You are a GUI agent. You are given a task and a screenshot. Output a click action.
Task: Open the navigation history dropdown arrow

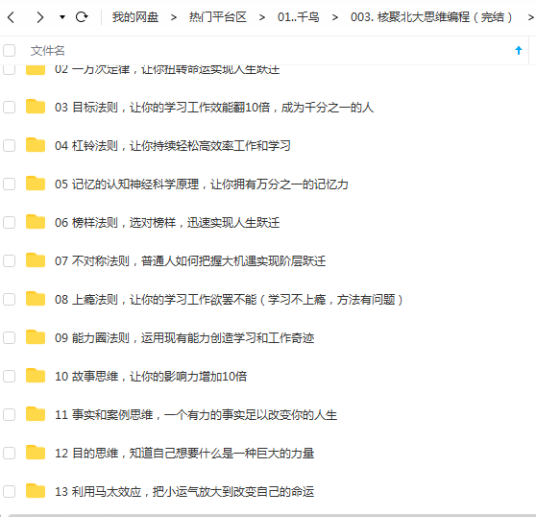pos(62,16)
